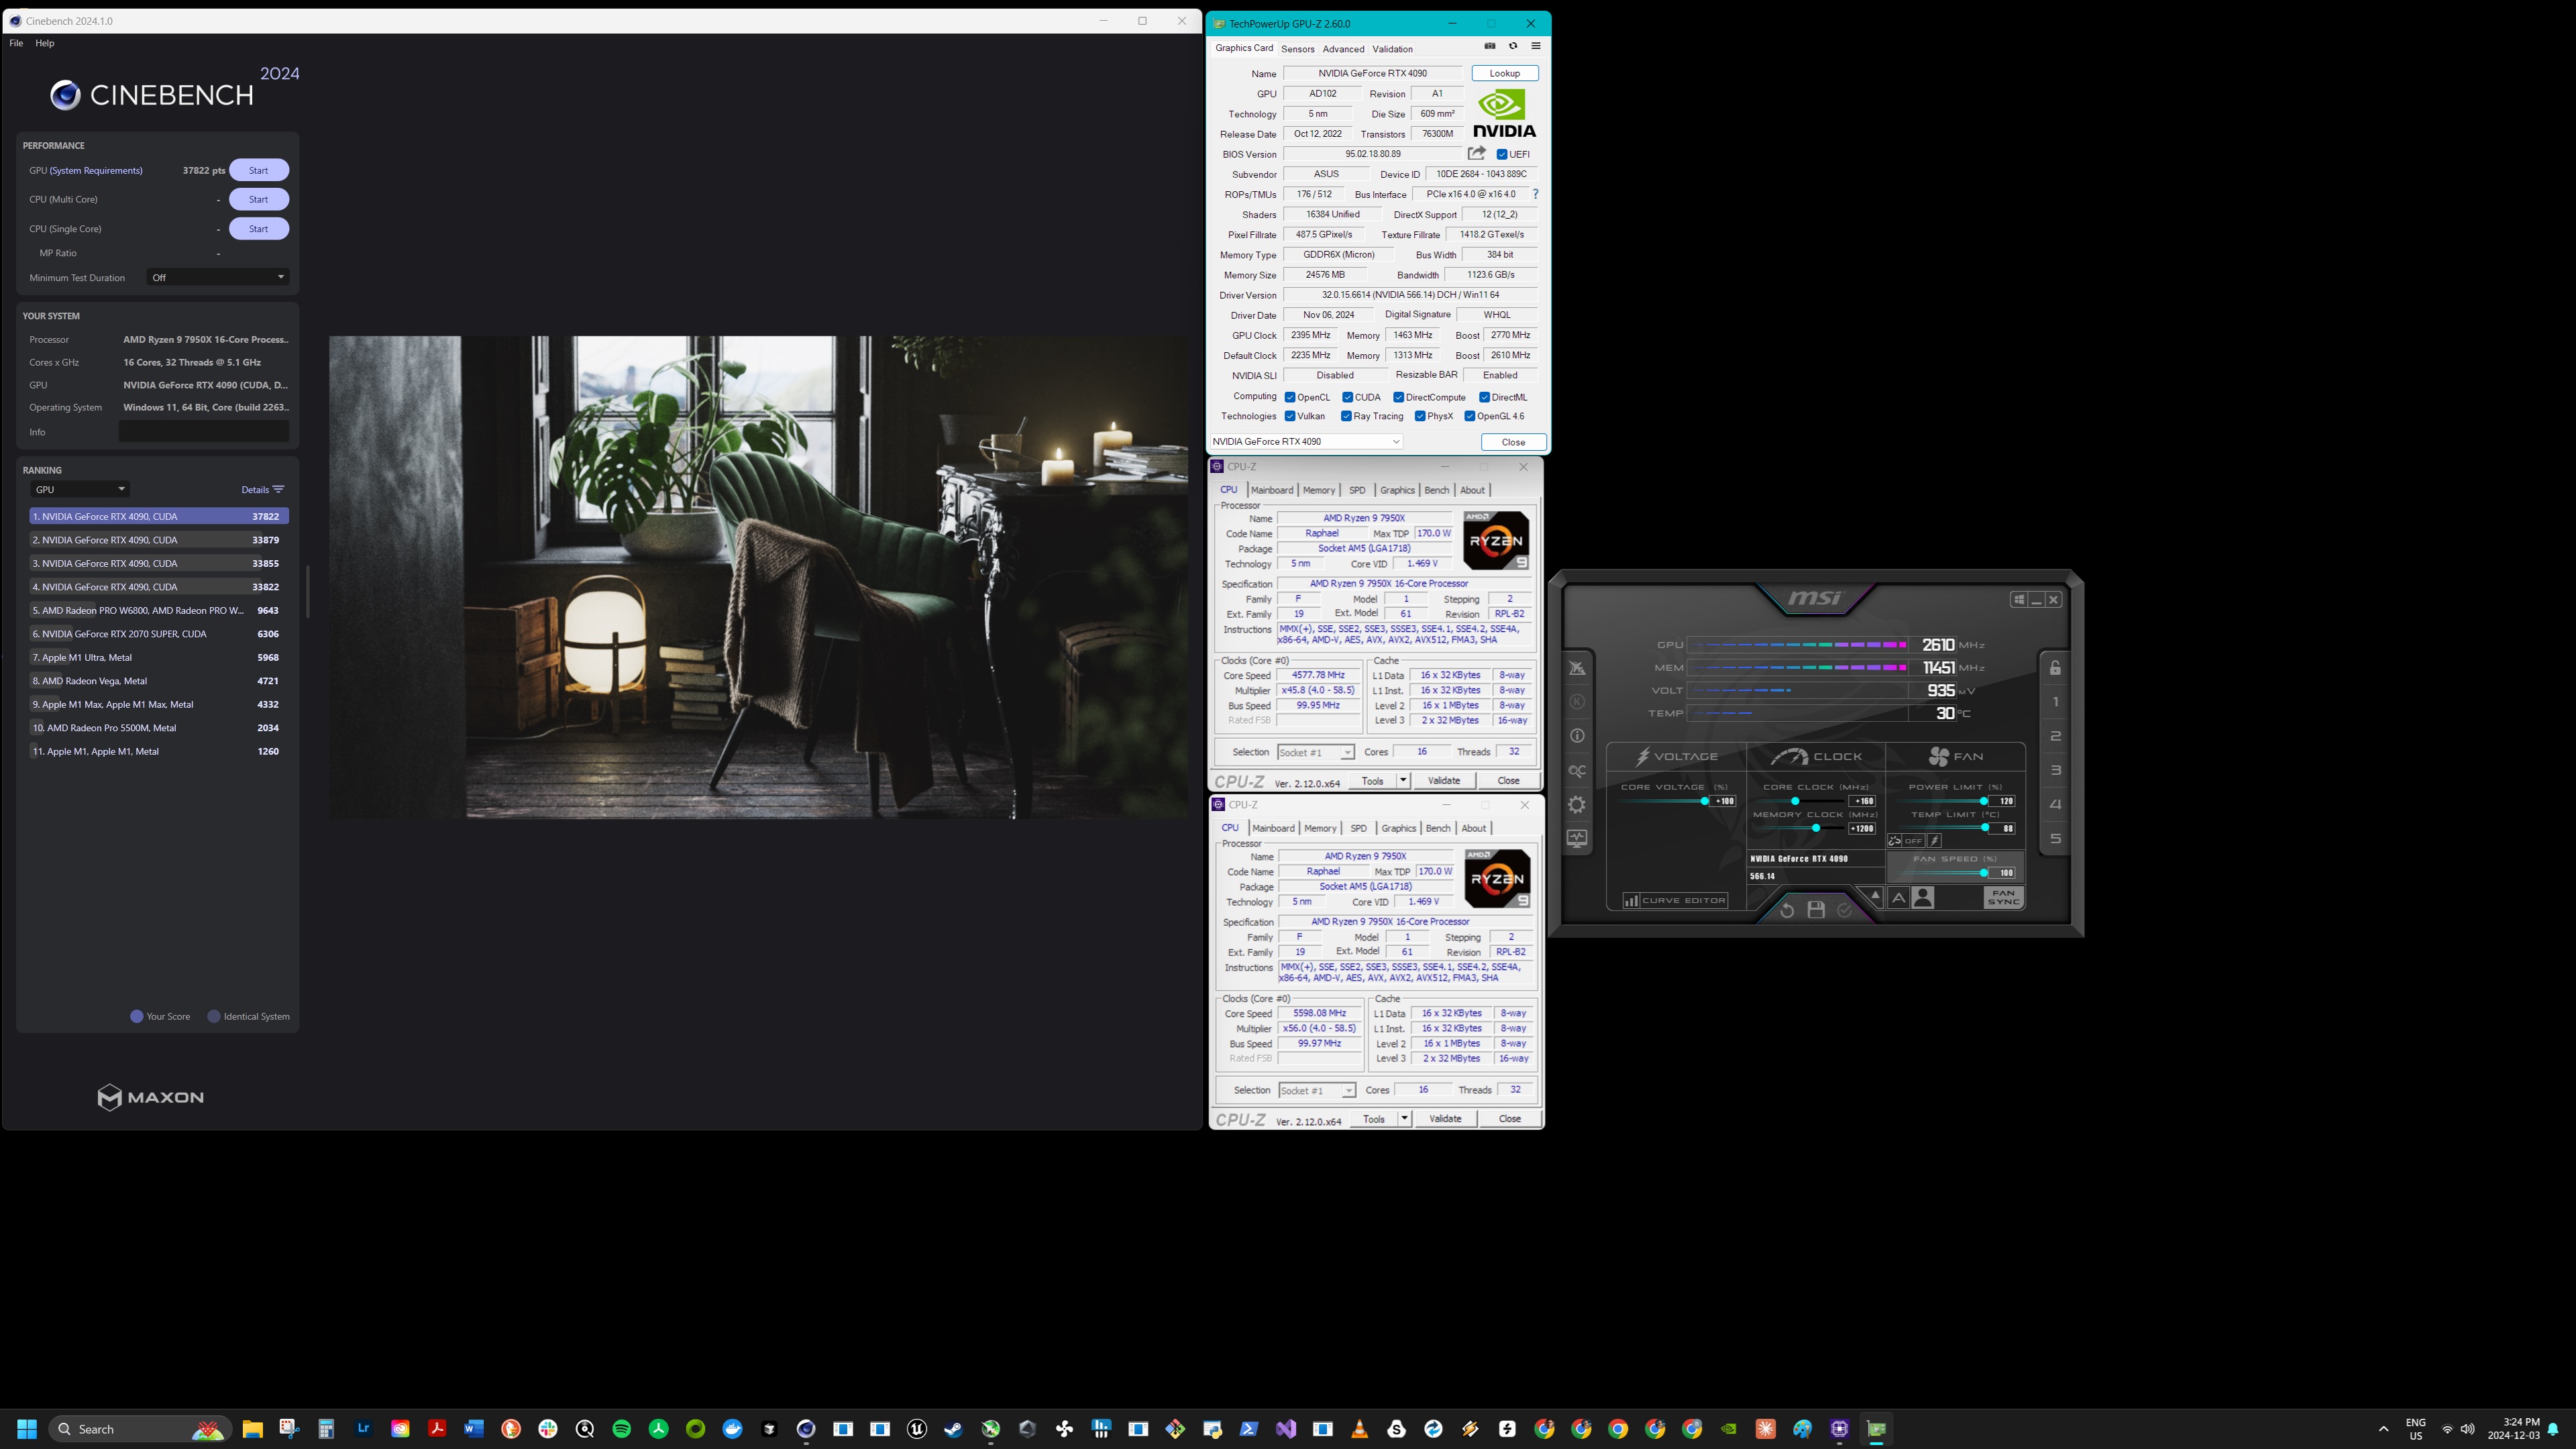
Task: Open bottom CPU-Z Socket #1 selection dropdown
Action: coord(1317,1090)
